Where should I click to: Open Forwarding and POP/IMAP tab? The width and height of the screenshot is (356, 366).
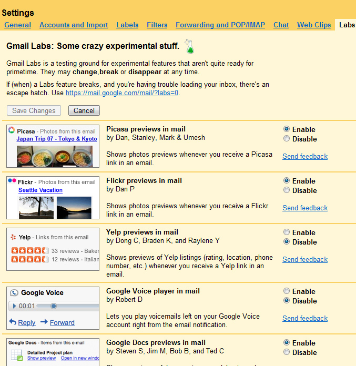point(220,25)
